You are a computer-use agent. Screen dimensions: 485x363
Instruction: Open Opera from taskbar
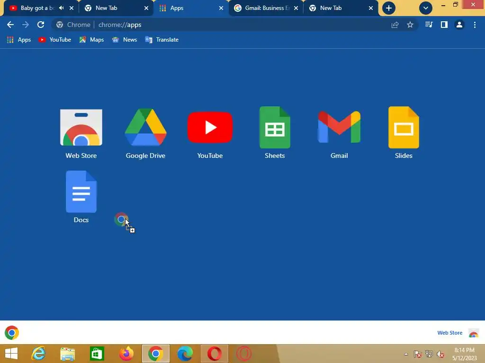click(x=215, y=354)
